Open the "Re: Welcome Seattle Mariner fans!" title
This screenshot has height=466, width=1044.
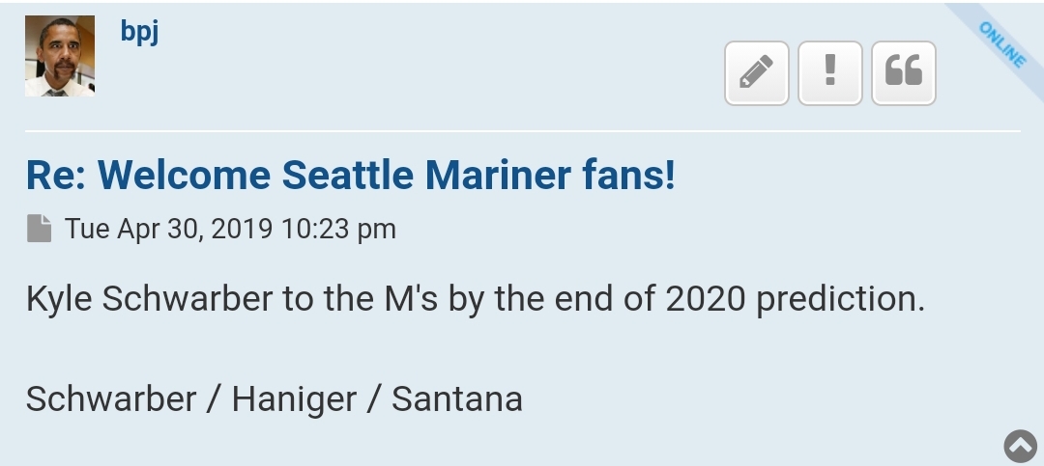350,176
